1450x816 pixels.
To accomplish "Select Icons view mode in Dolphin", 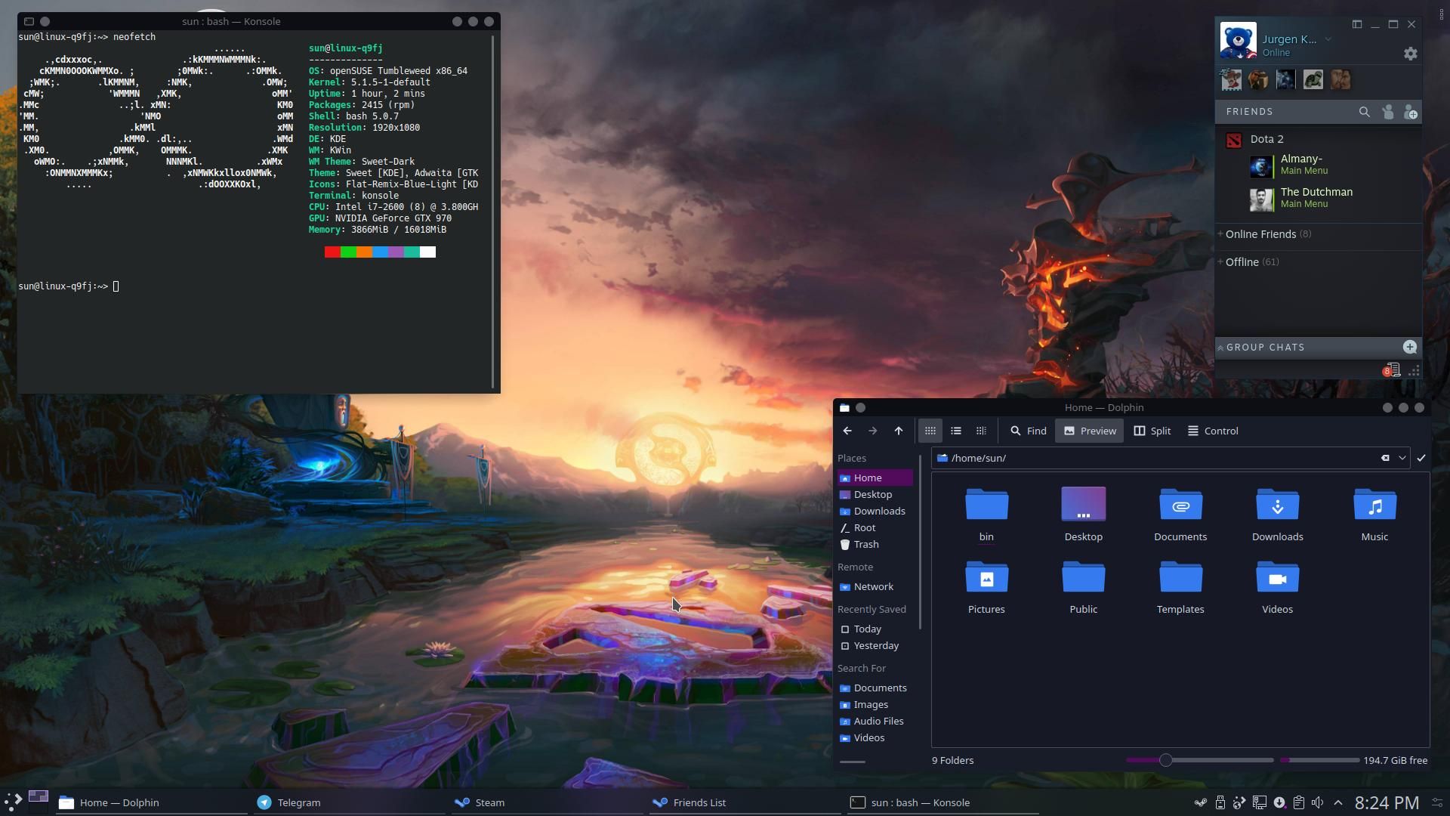I will click(930, 431).
